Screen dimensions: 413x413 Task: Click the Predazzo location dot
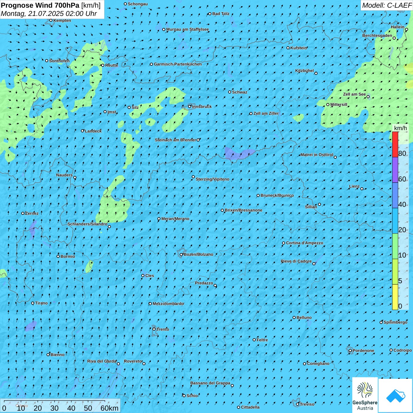click(215, 286)
